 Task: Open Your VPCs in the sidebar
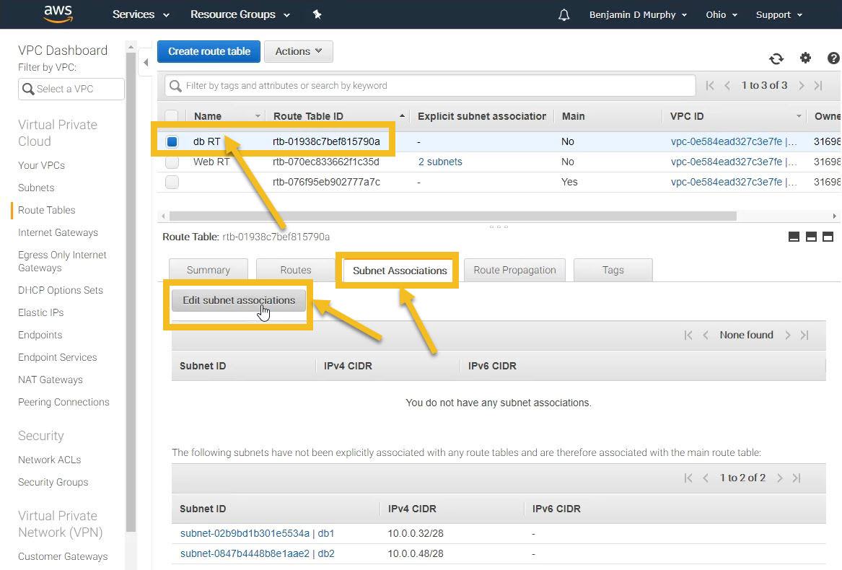pos(41,165)
